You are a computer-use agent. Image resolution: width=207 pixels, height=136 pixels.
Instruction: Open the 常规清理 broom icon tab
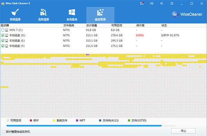(x=15, y=15)
